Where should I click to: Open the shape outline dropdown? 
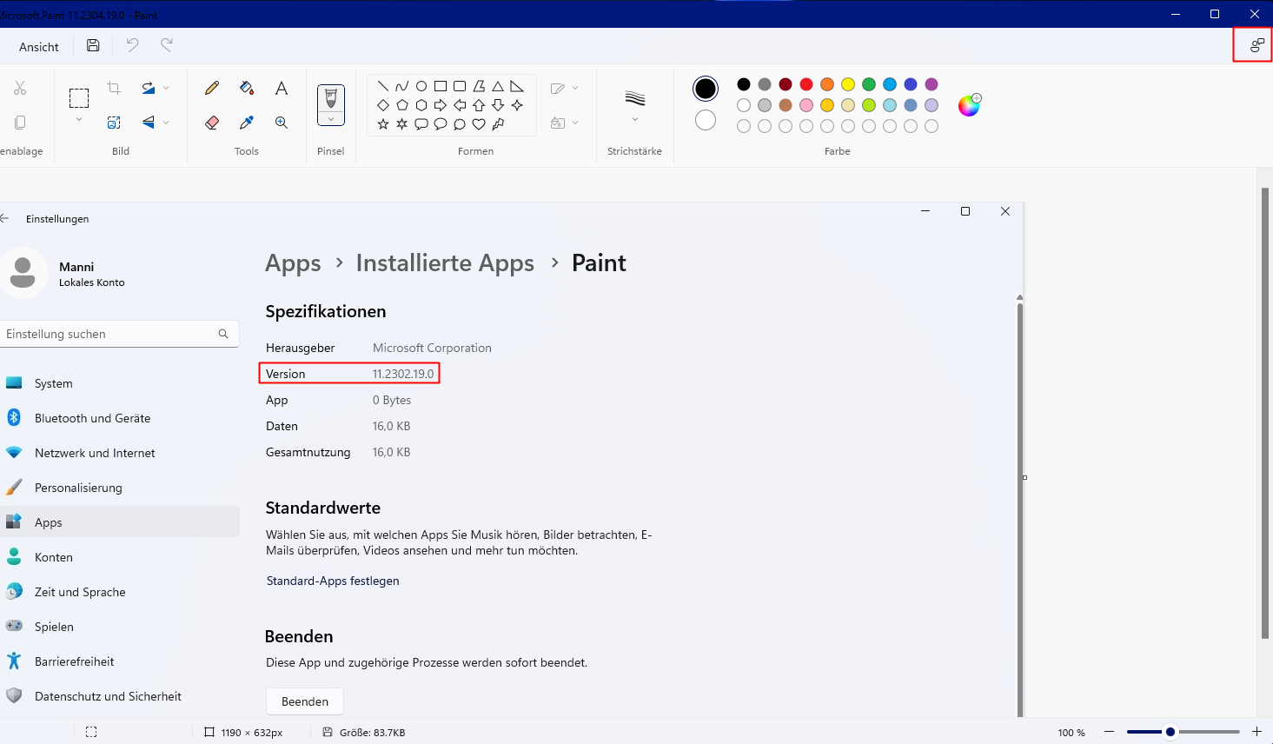point(575,88)
